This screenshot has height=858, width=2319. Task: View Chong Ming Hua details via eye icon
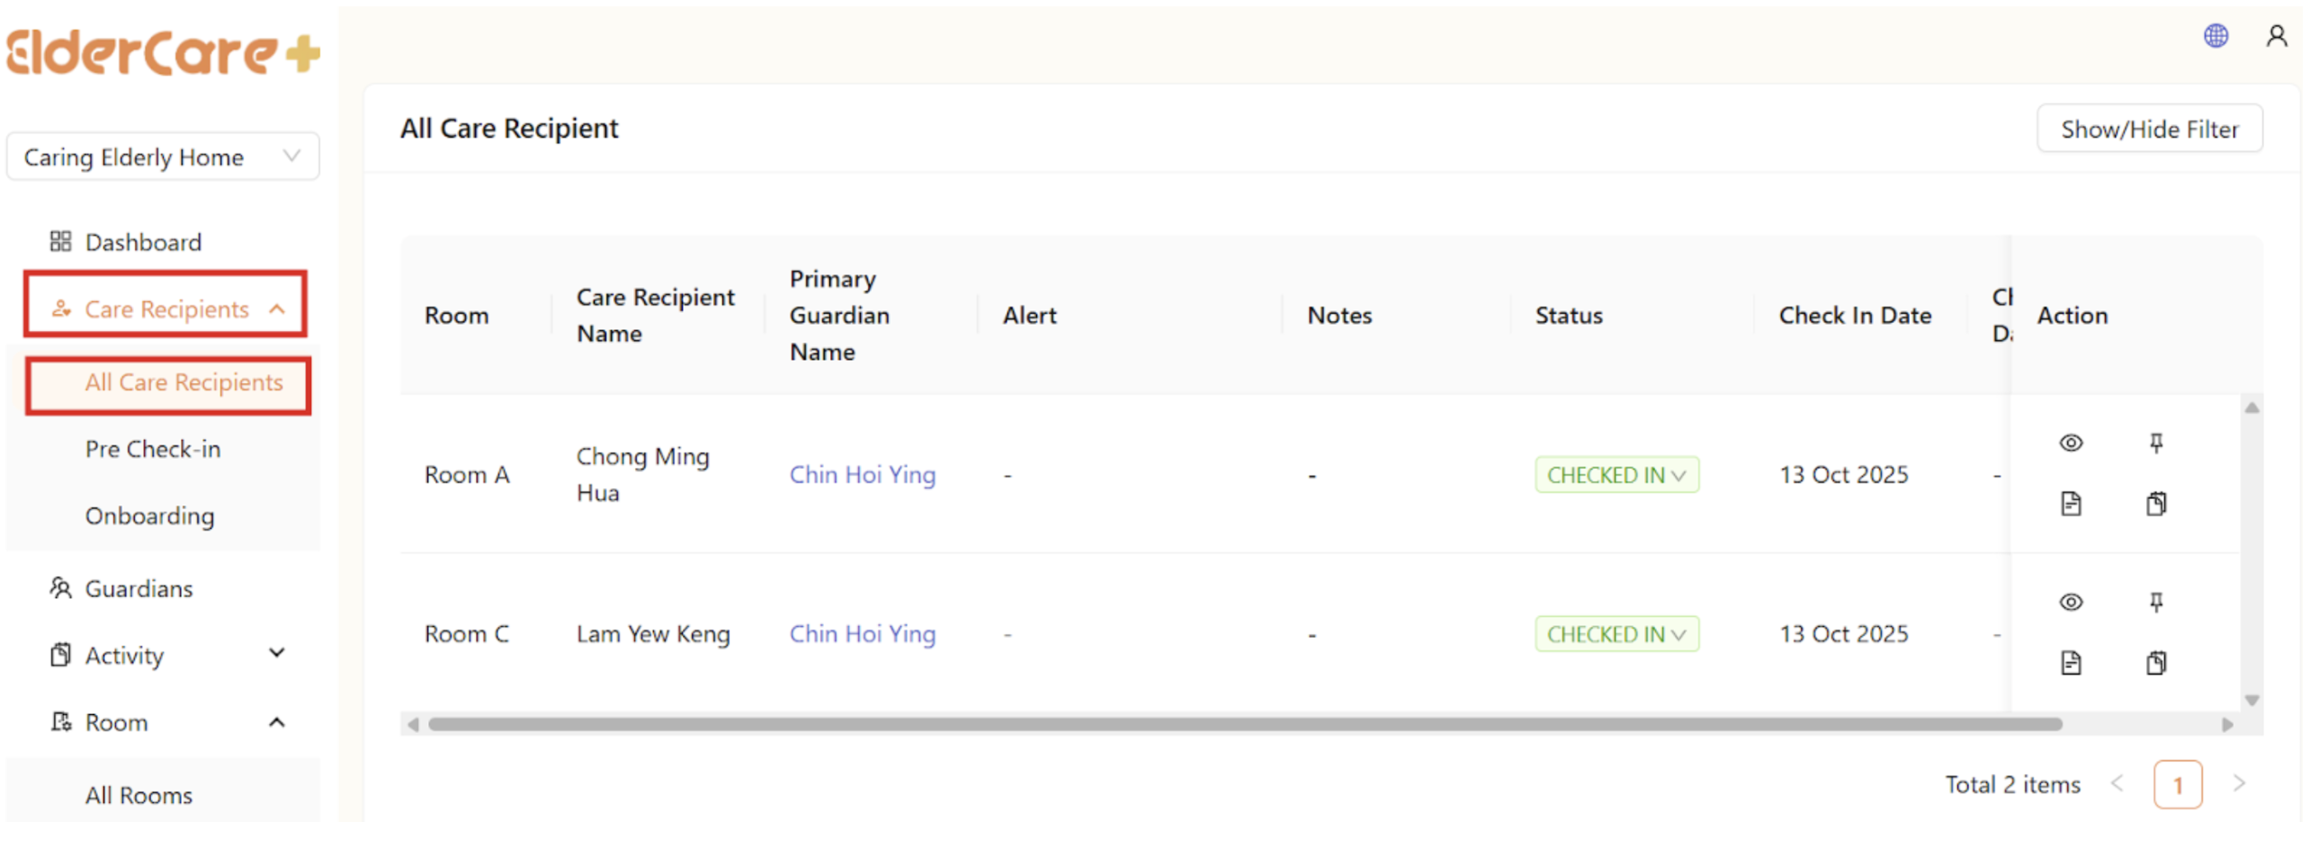pyautogui.click(x=2071, y=442)
